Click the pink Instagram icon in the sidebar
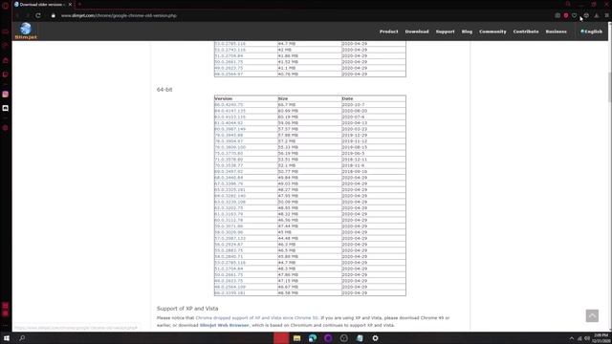 click(6, 95)
